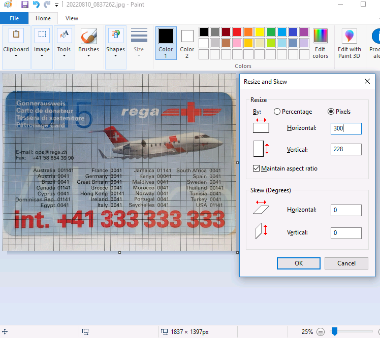Toggle Maintain aspect ratio checkbox

point(256,168)
